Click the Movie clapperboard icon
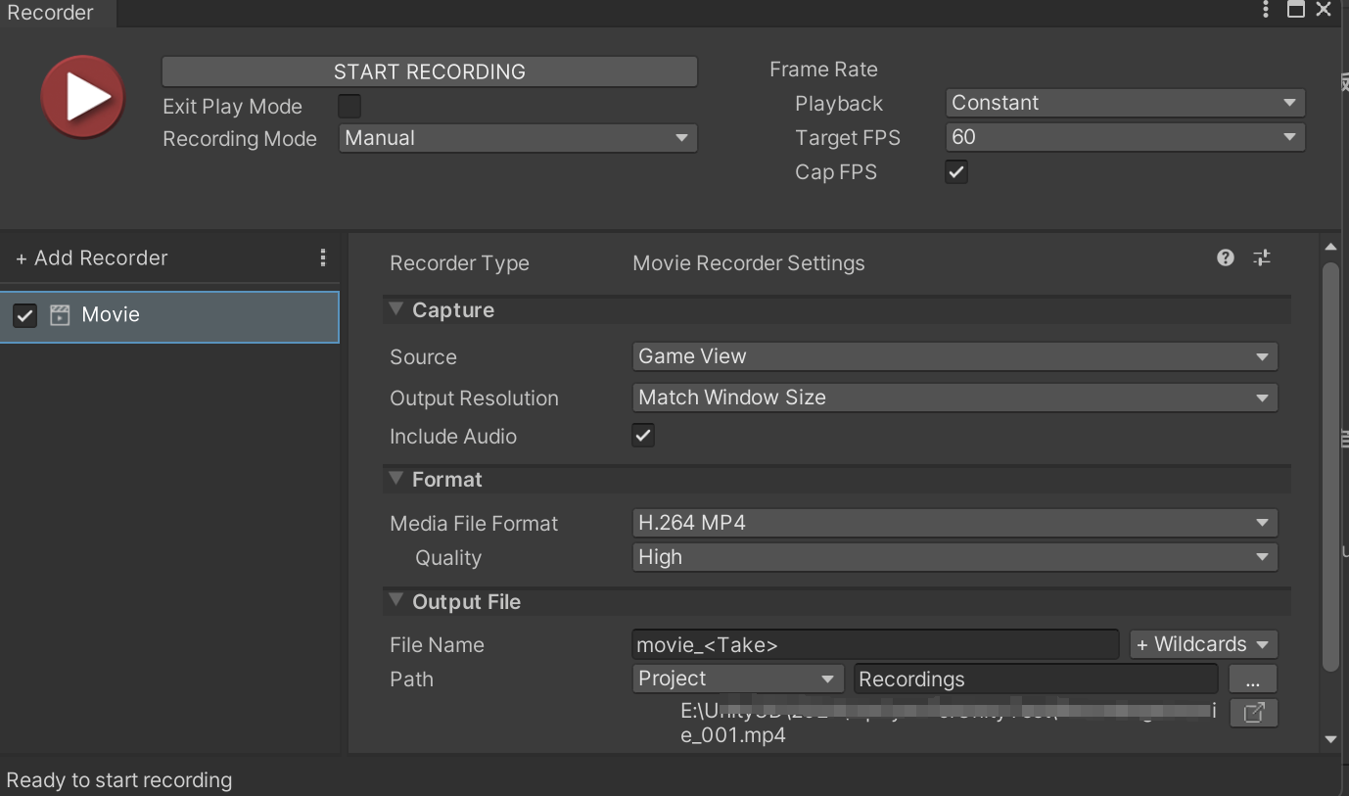 pos(60,315)
